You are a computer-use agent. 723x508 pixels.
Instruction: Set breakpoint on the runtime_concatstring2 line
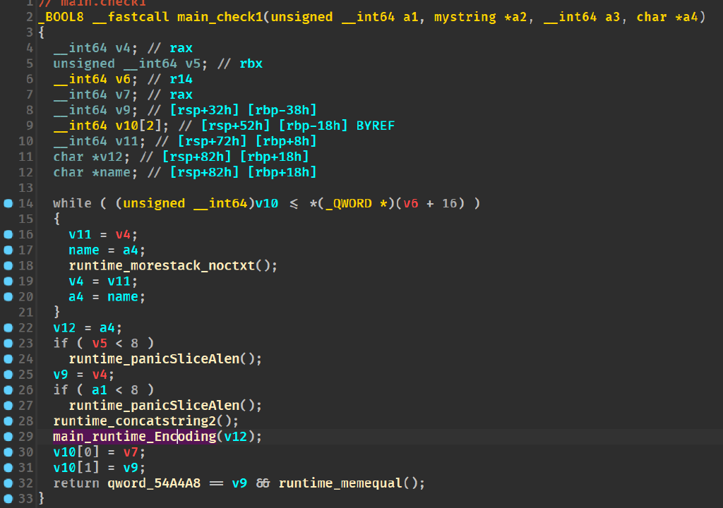pyautogui.click(x=8, y=421)
